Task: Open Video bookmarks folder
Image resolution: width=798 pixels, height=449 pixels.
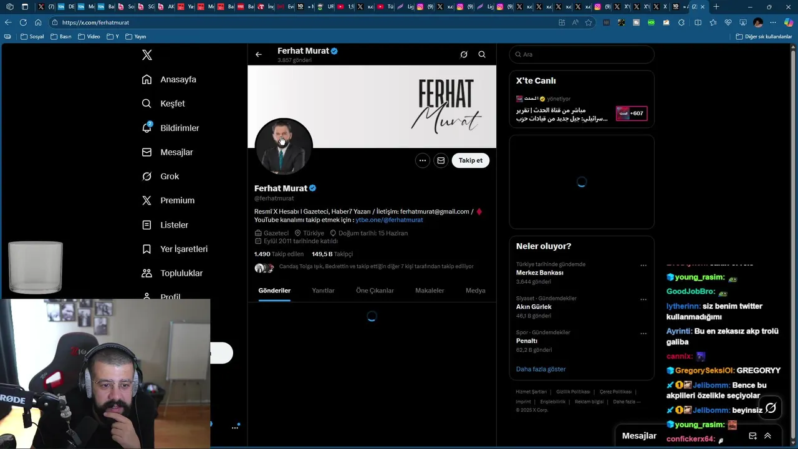Action: click(x=89, y=37)
